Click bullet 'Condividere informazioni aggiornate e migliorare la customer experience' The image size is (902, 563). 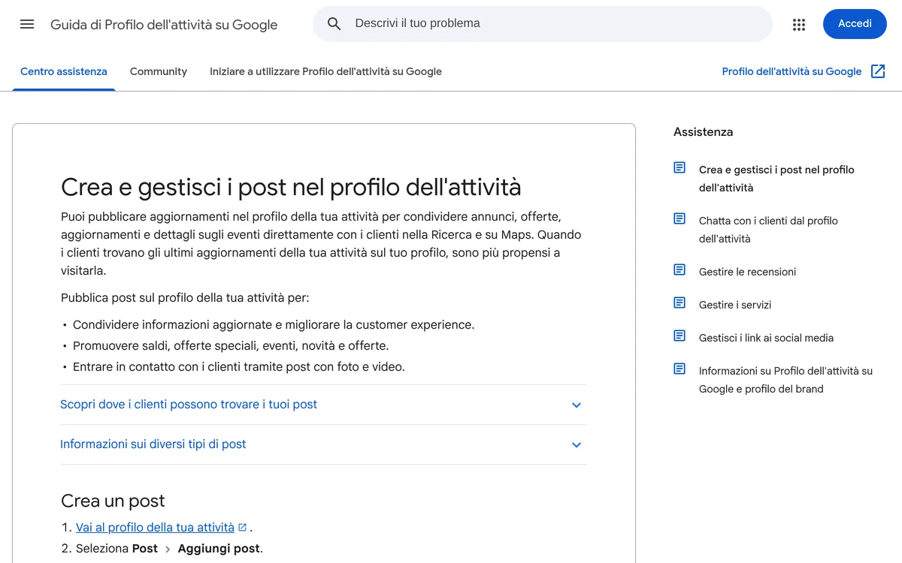[x=274, y=325]
